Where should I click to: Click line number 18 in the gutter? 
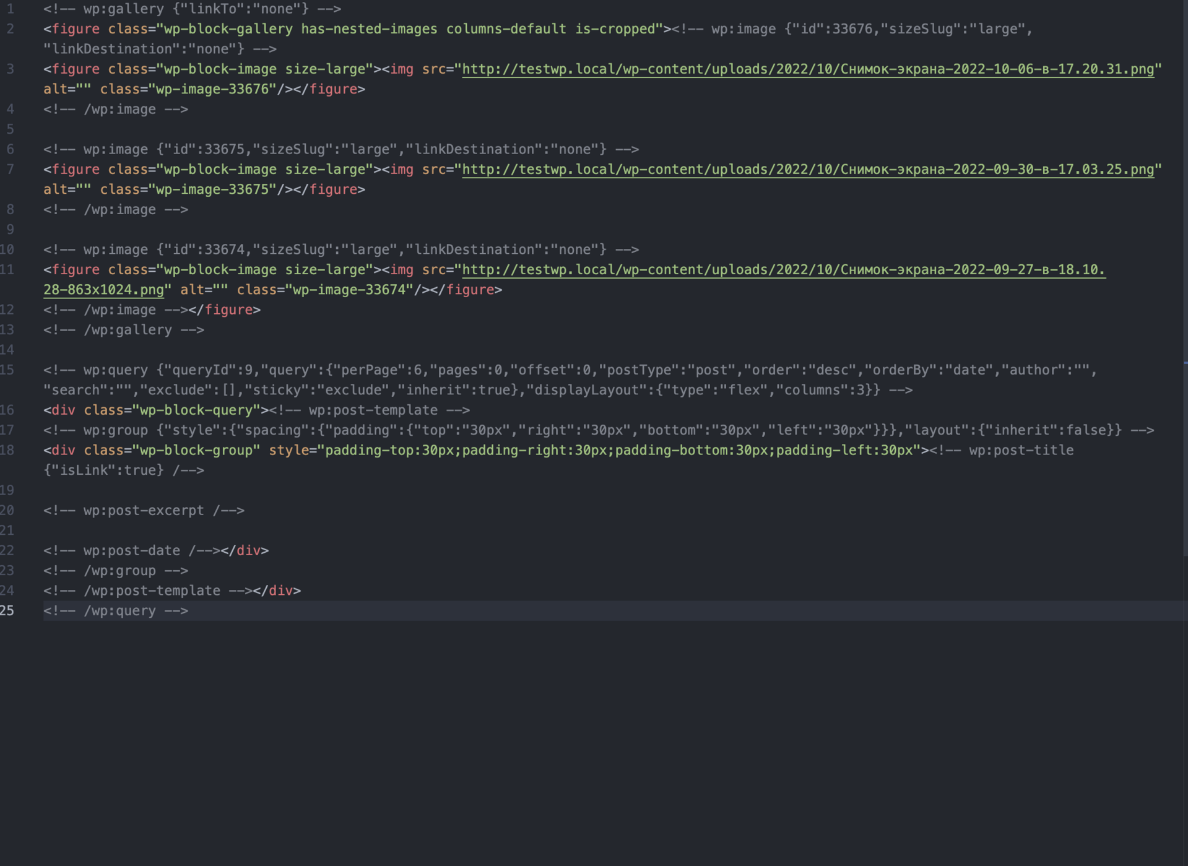7,450
